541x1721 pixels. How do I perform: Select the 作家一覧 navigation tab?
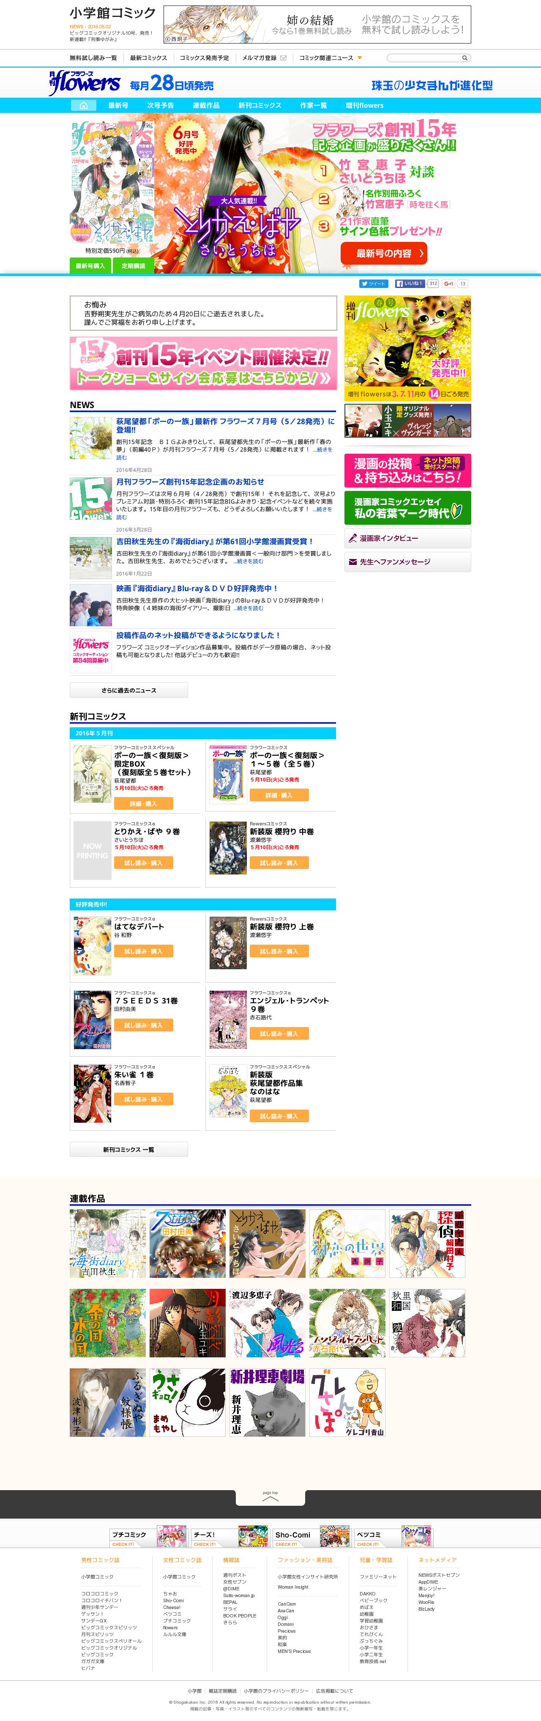[x=313, y=106]
